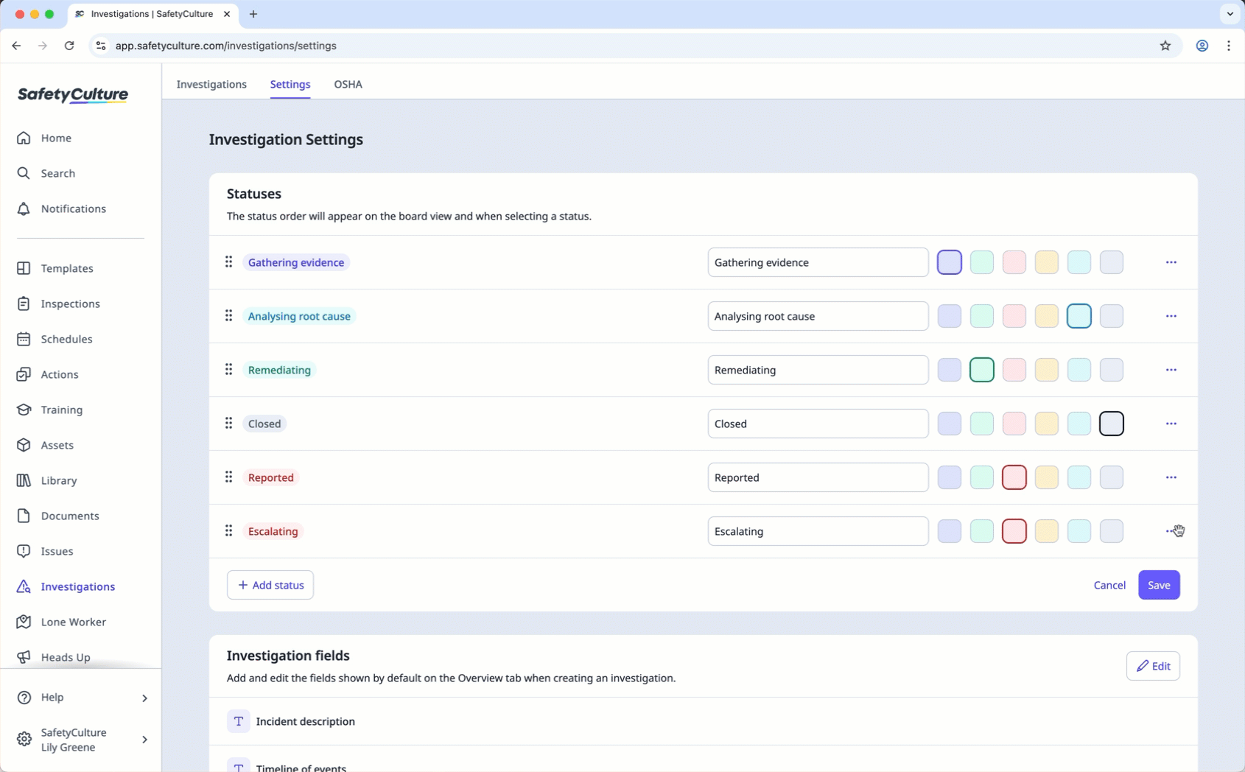Grab drag handle for Closed status
The image size is (1245, 772).
click(228, 423)
